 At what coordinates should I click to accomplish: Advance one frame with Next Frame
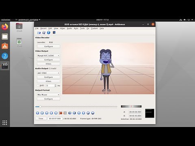[x=47, y=113]
